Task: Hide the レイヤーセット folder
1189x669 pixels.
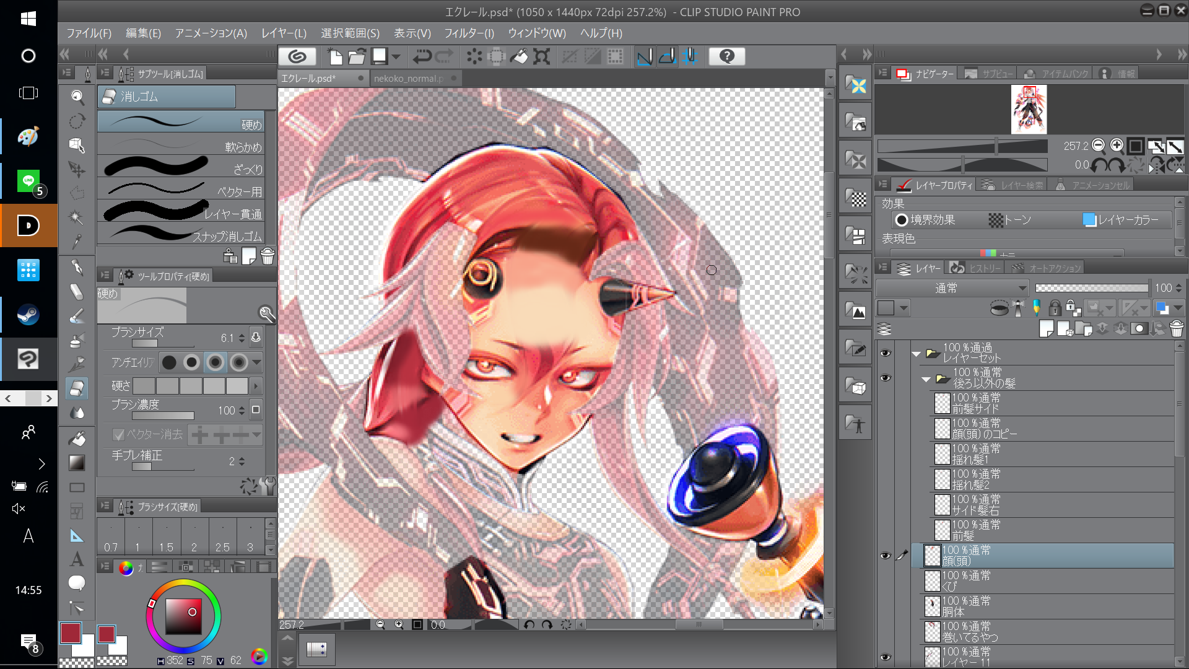Action: pos(886,352)
